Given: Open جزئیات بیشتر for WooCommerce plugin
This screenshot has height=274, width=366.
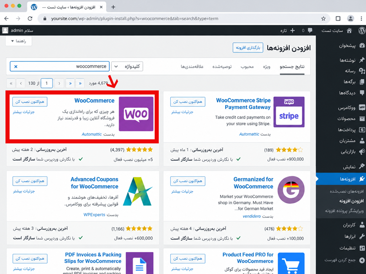Looking at the screenshot, I should pyautogui.click(x=24, y=112).
